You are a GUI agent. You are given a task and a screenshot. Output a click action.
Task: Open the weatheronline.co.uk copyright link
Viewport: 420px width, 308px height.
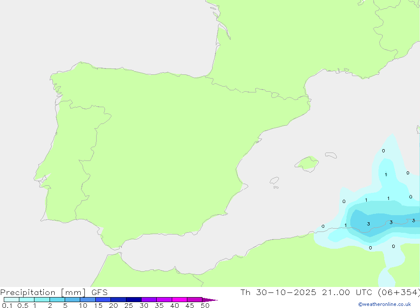pyautogui.click(x=385, y=304)
